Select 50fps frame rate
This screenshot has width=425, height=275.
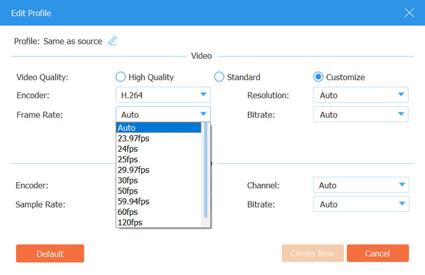pyautogui.click(x=159, y=191)
